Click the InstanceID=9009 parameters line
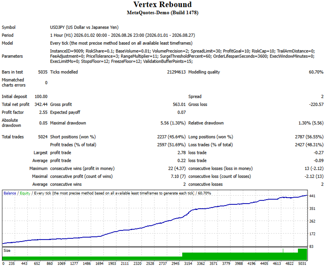 click(183, 51)
